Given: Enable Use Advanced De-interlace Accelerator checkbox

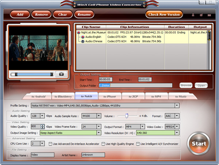Looking at the screenshot, I should pos(50,144).
